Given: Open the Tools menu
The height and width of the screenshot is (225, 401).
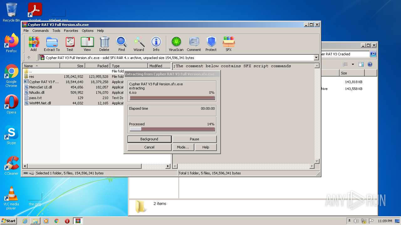Looking at the screenshot, I should pos(56,31).
